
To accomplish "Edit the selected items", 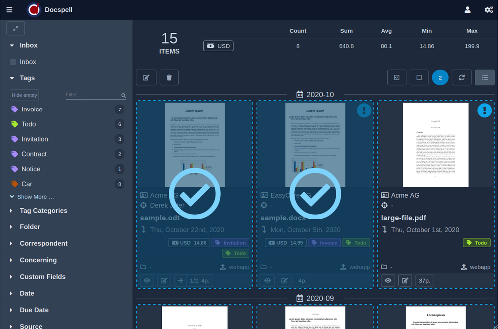I will [x=146, y=77].
